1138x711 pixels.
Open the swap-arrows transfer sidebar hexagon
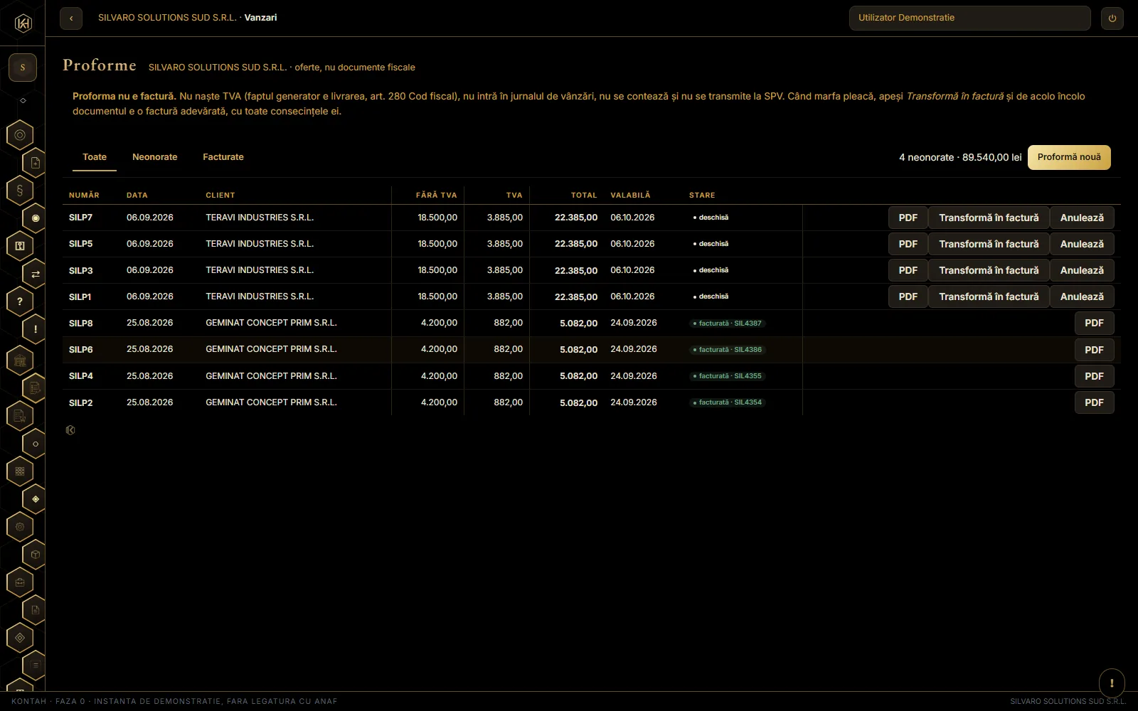pos(36,274)
